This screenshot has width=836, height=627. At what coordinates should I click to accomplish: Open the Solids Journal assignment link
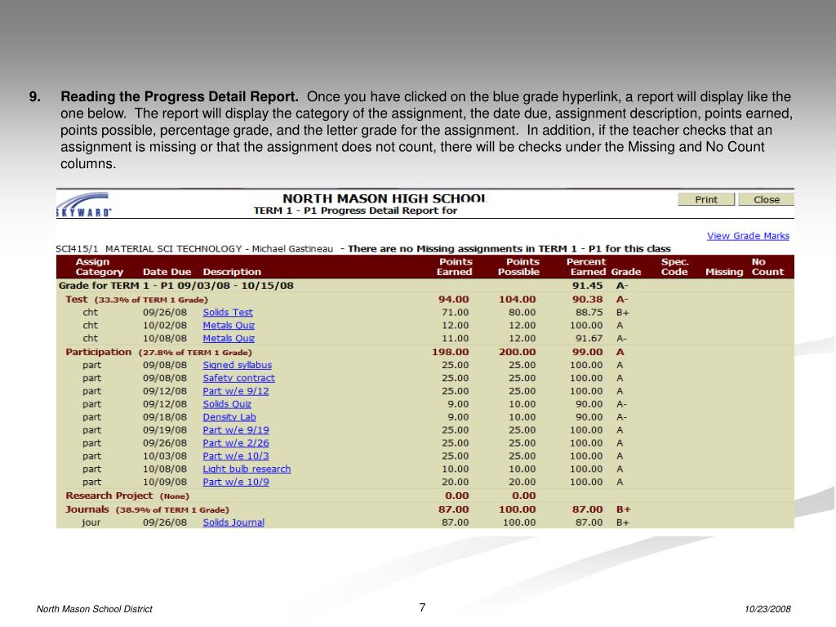pos(233,522)
